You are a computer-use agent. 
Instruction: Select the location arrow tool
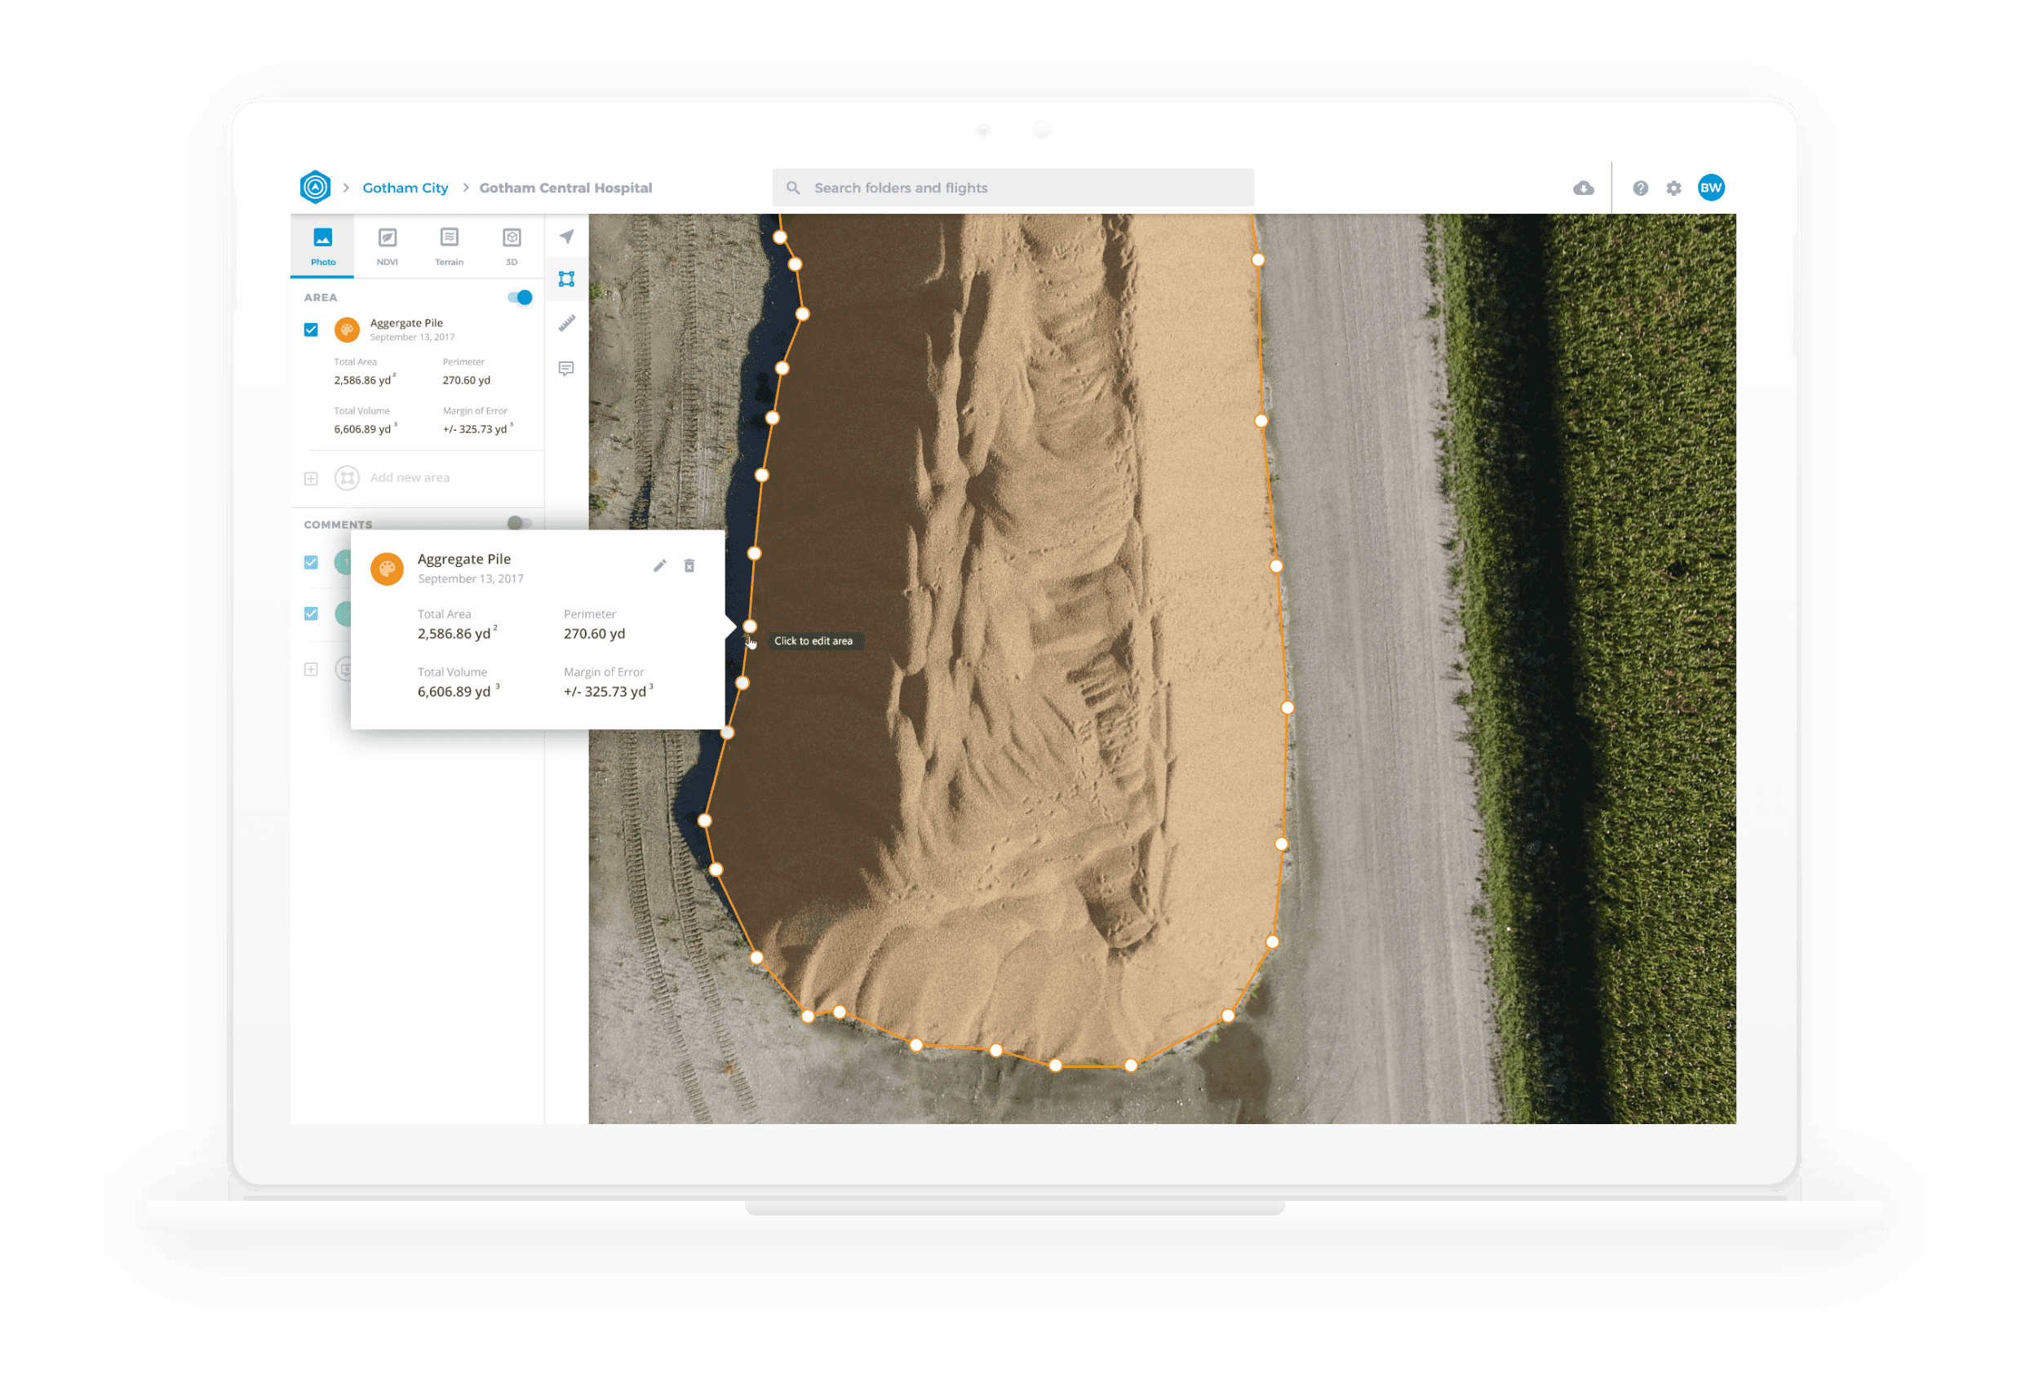point(566,237)
